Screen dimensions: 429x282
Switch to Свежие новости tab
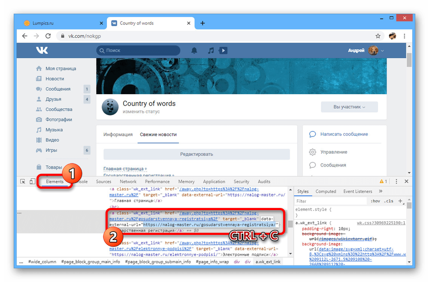158,135
